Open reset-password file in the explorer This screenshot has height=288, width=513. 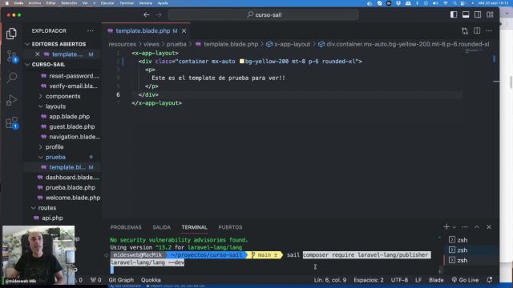tap(74, 76)
